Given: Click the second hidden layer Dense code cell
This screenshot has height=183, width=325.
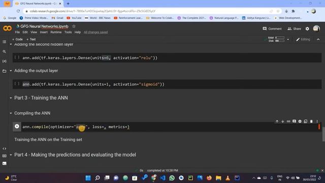Looking at the screenshot, I should click(x=167, y=57).
